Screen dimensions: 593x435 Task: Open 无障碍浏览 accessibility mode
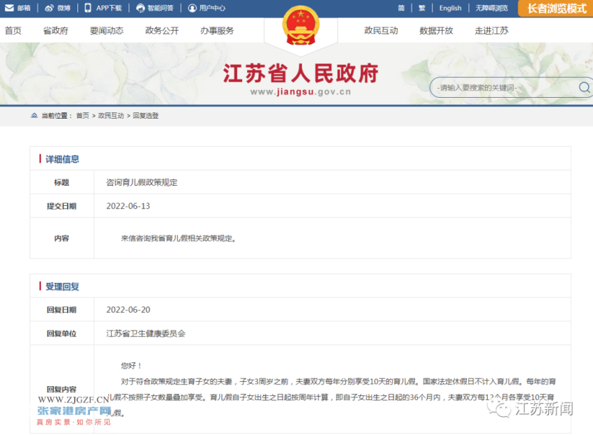pos(492,8)
